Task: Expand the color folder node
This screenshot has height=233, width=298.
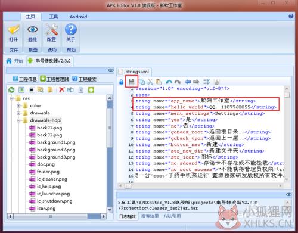Action: pos(18,105)
